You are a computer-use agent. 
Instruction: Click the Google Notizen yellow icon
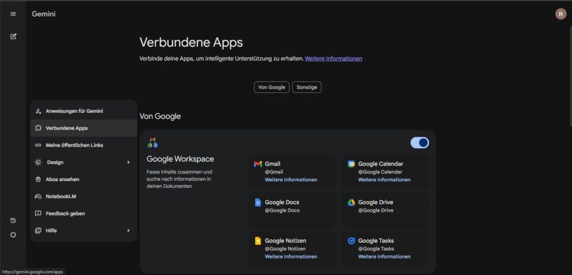tap(258, 241)
